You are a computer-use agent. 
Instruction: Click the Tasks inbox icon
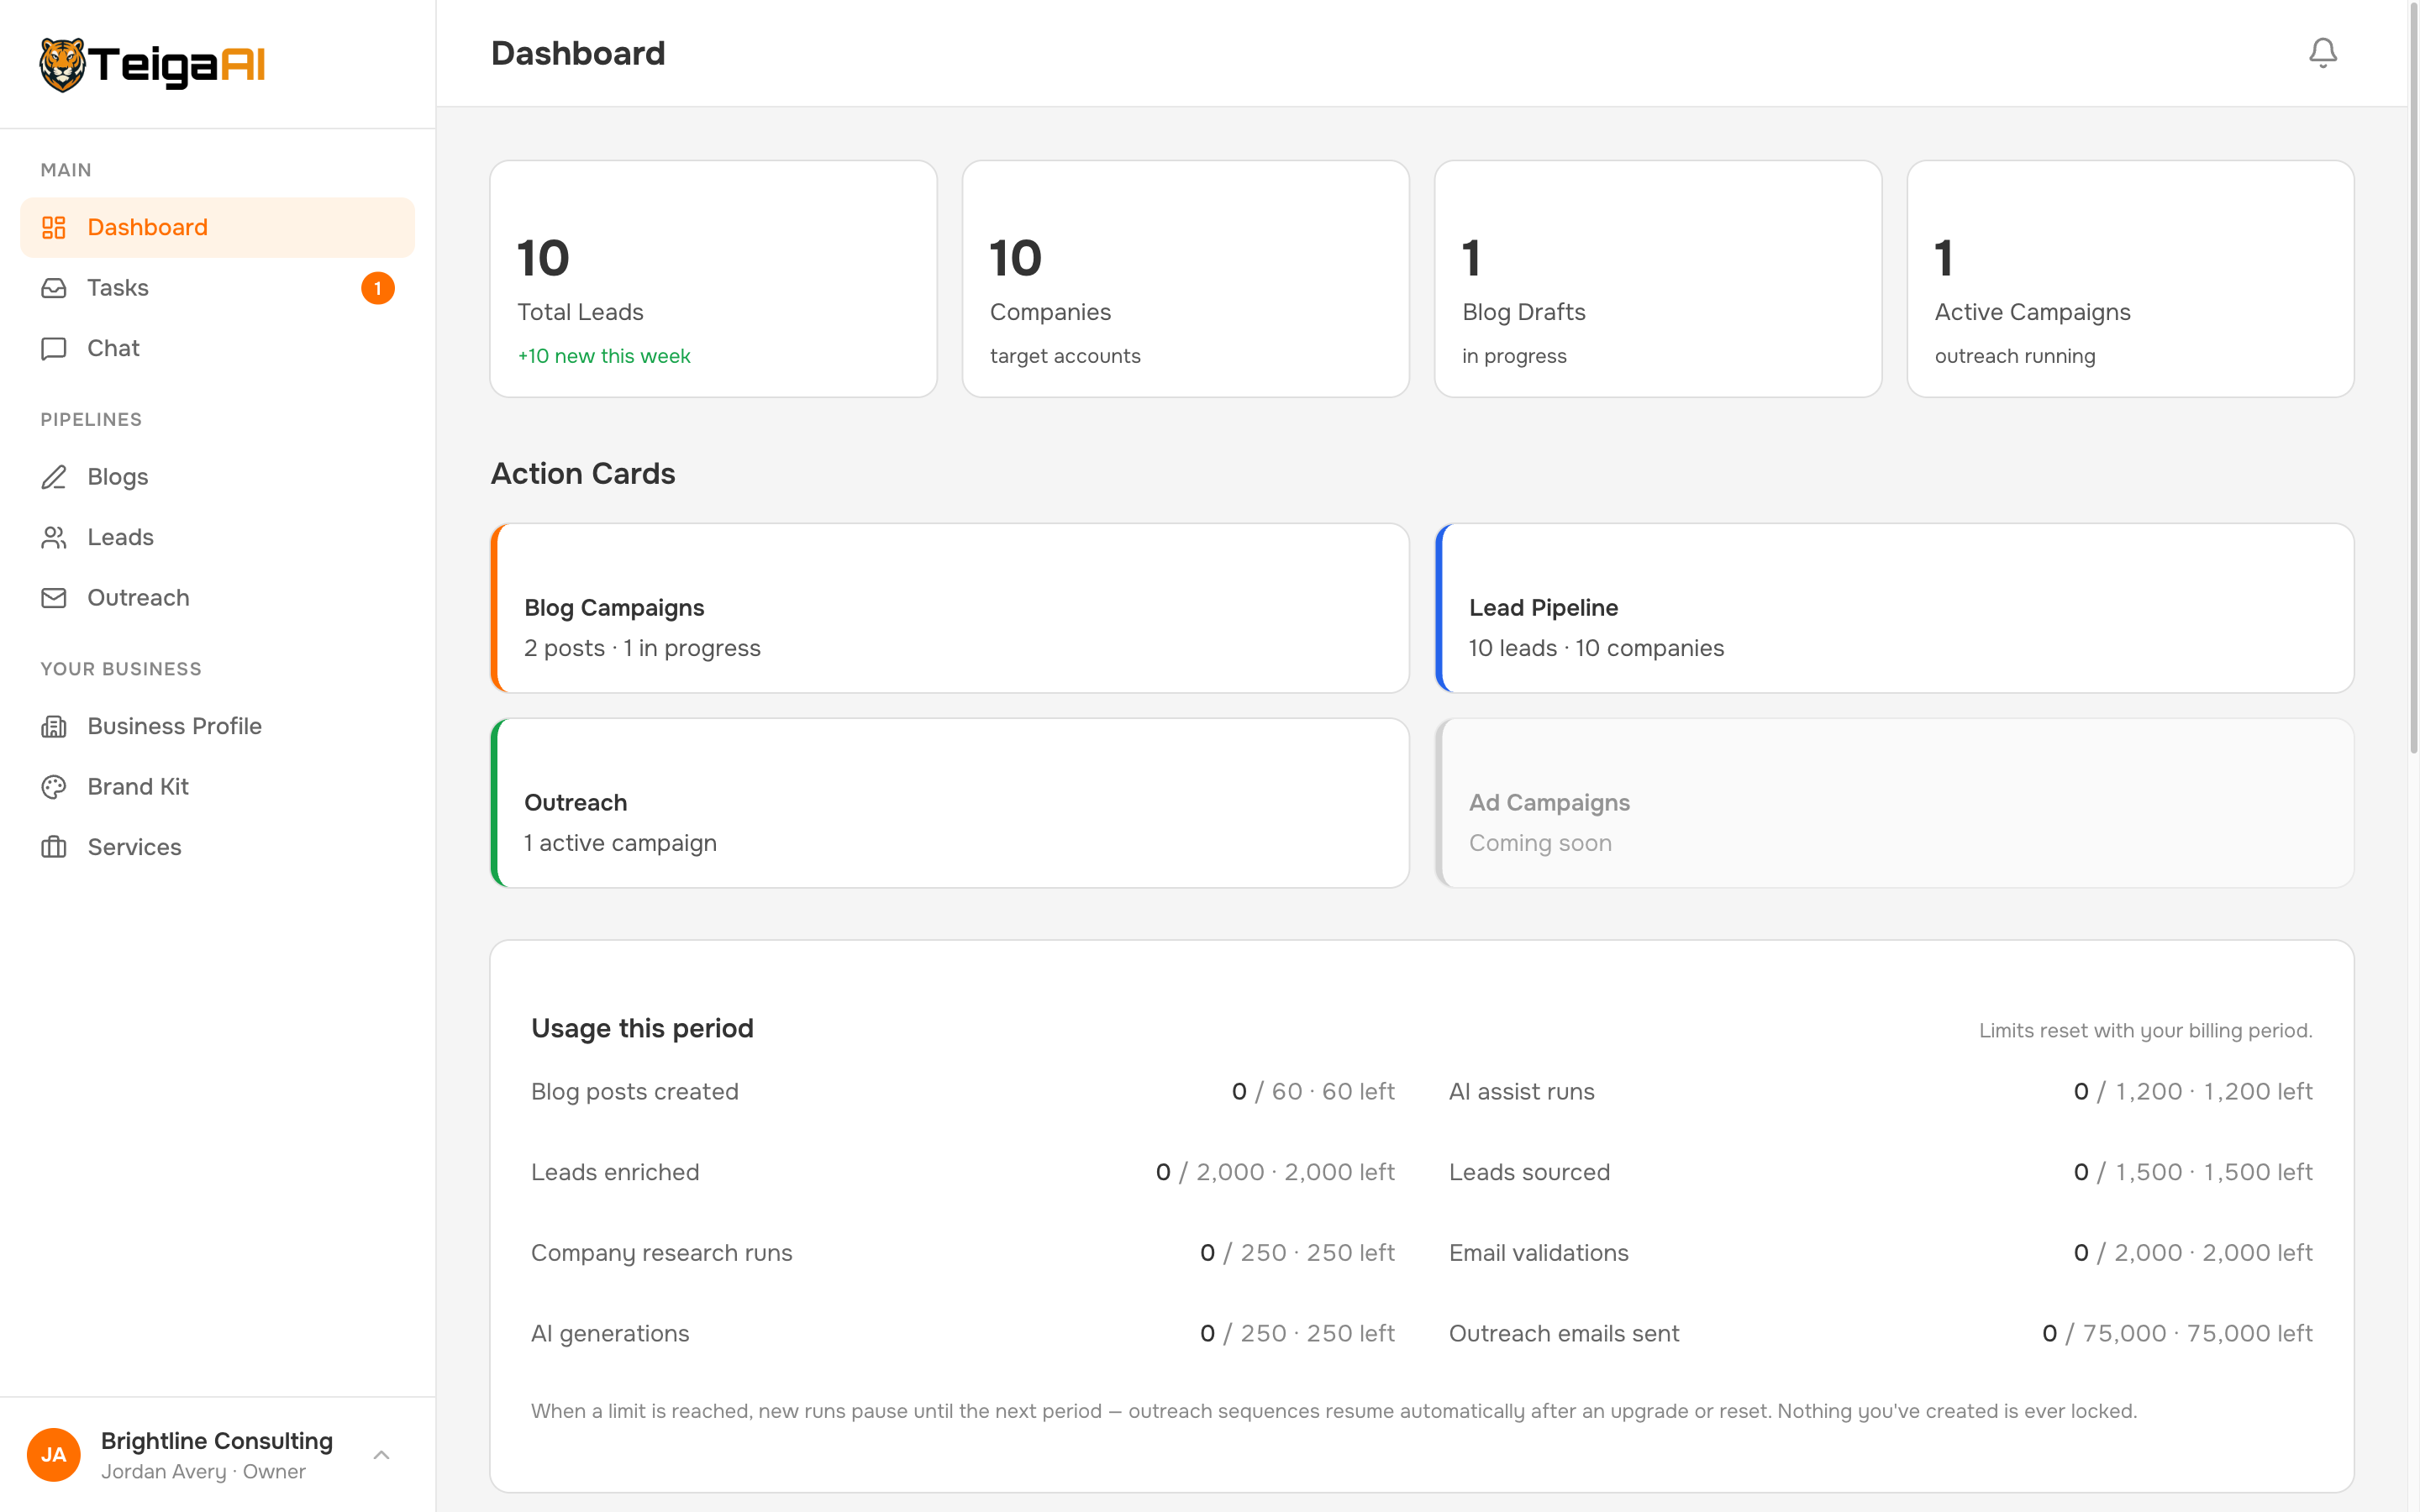[54, 288]
